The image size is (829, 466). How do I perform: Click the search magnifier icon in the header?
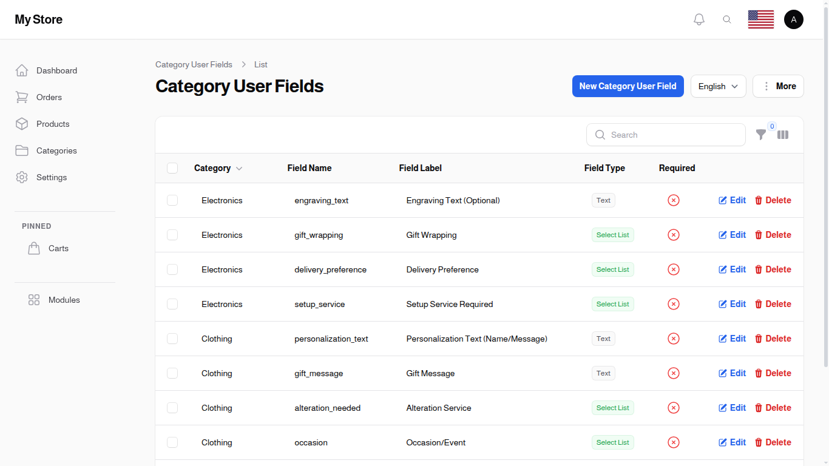[x=727, y=19]
